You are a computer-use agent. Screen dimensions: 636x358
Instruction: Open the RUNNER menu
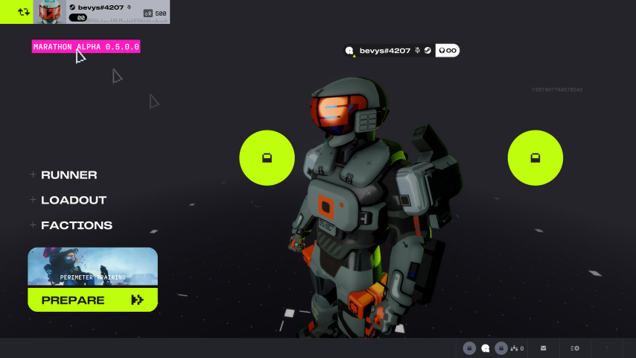69,175
